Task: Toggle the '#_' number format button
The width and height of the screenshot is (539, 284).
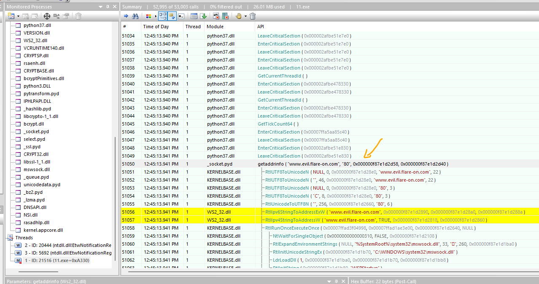Action: [181, 16]
